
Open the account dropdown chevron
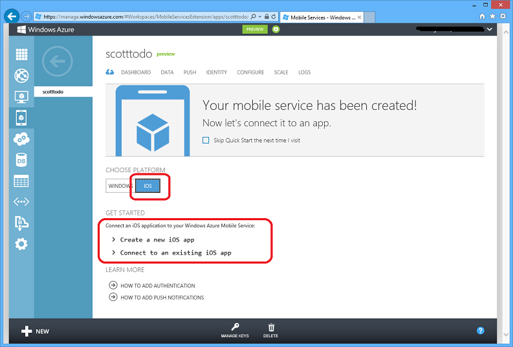490,30
